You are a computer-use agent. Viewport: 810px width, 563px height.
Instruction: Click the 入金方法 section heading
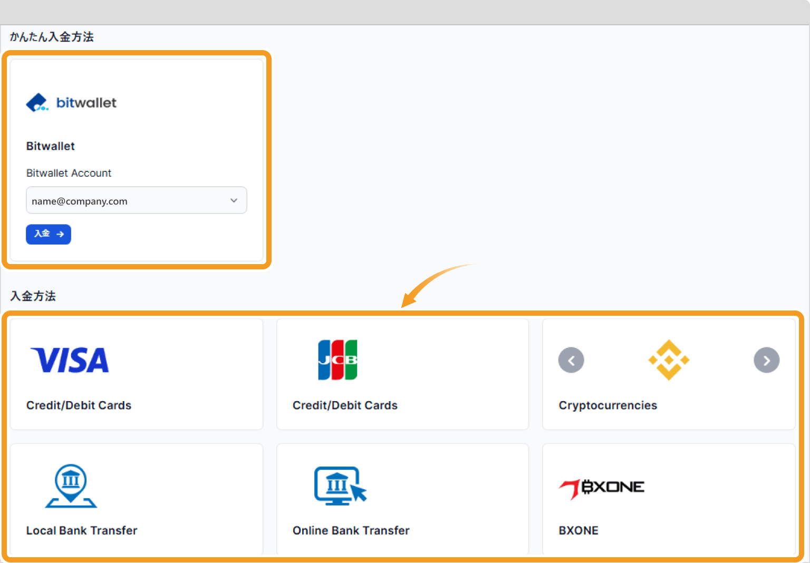[x=33, y=296]
